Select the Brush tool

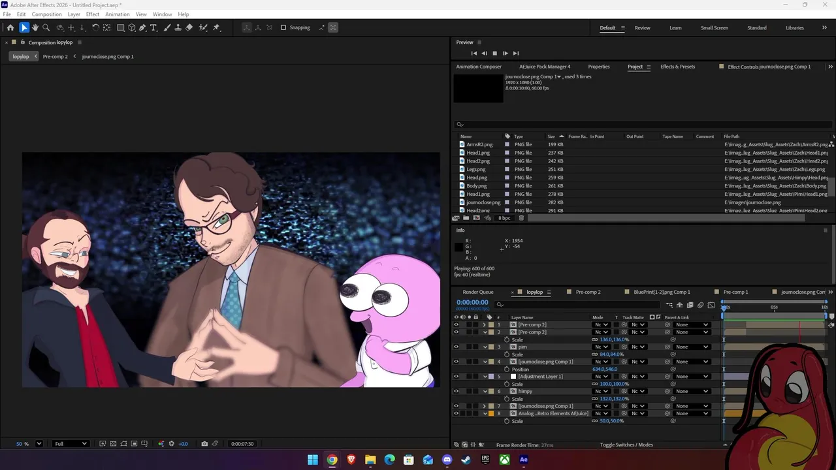167,27
